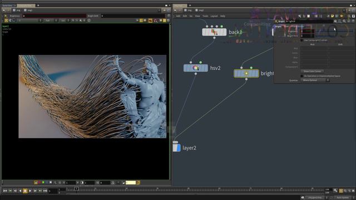Click the playbar magnifier key icon

335,191
